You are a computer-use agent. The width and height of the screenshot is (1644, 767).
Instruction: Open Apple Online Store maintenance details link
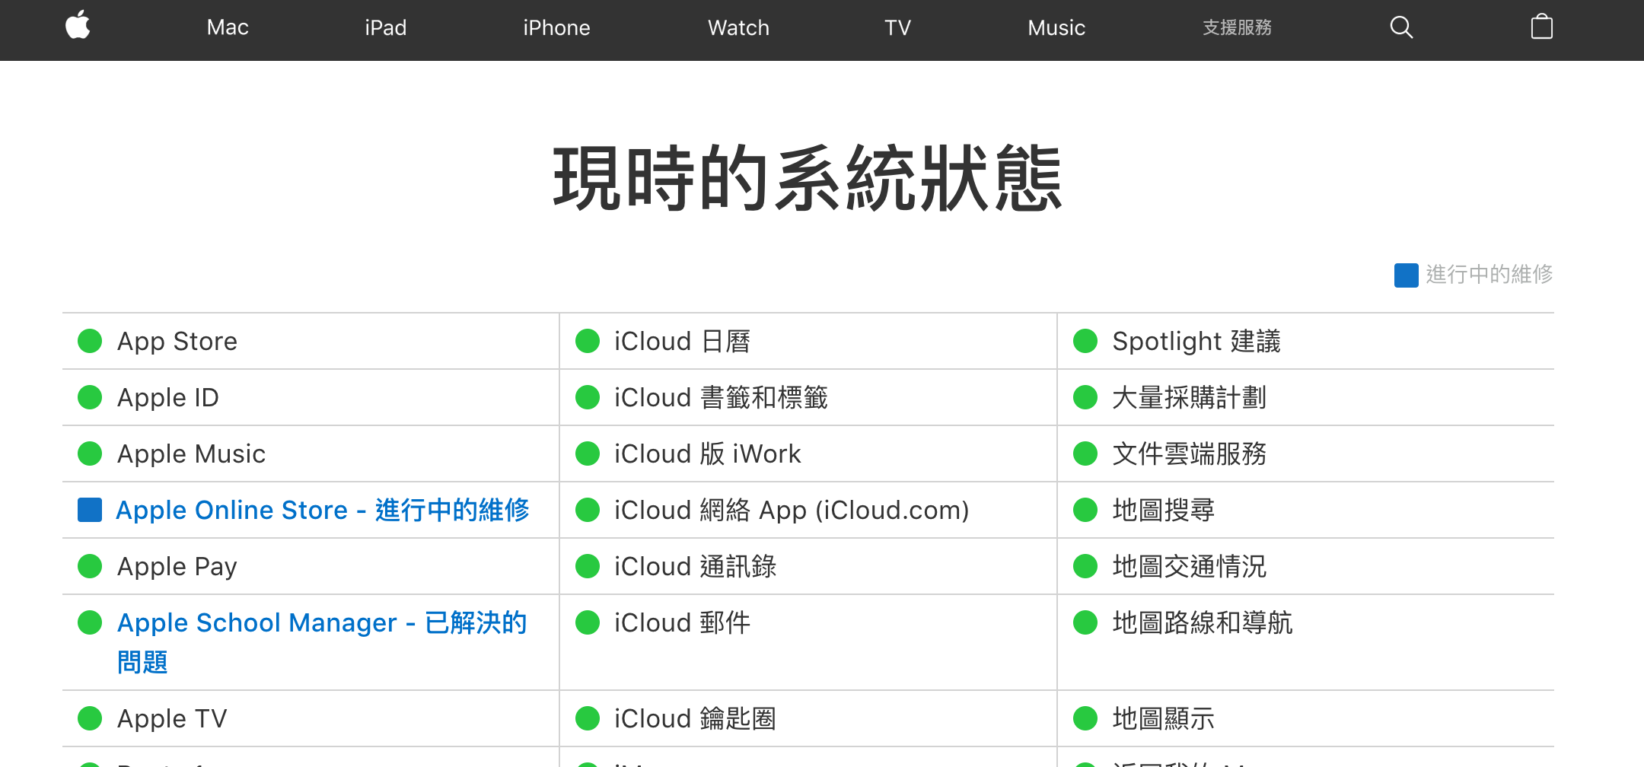(323, 510)
